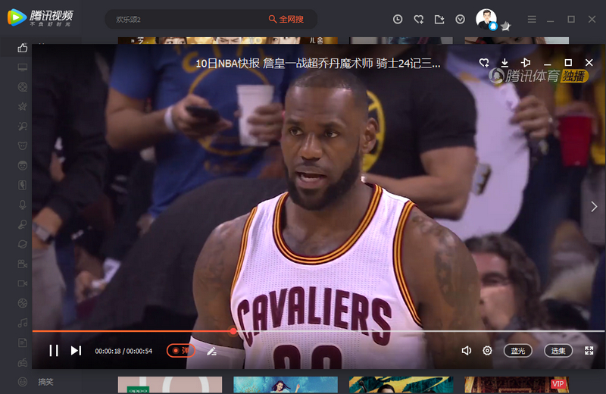Open the hamburger main menu
The image size is (606, 394).
[532, 19]
